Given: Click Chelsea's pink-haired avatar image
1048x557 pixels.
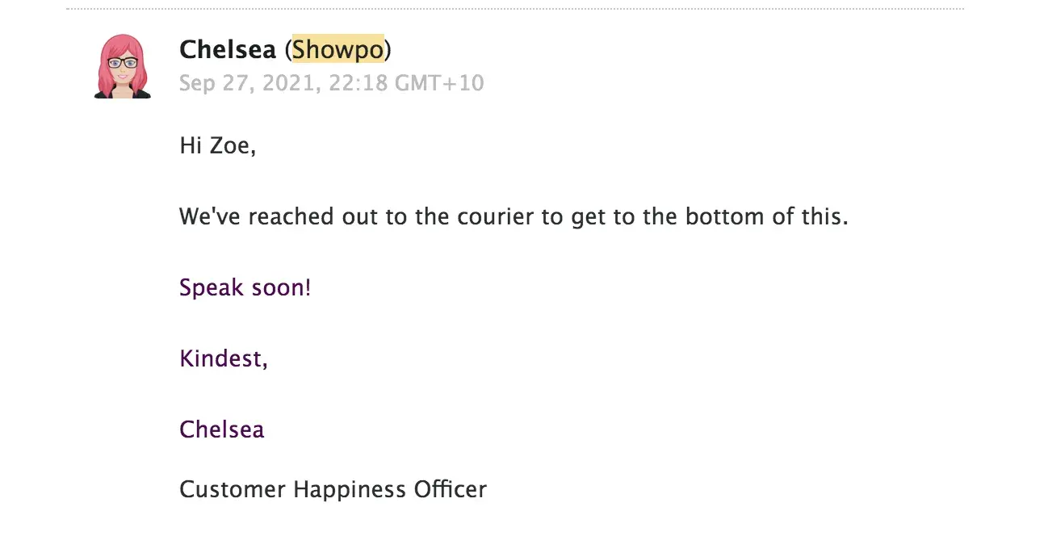Looking at the screenshot, I should click(x=123, y=66).
